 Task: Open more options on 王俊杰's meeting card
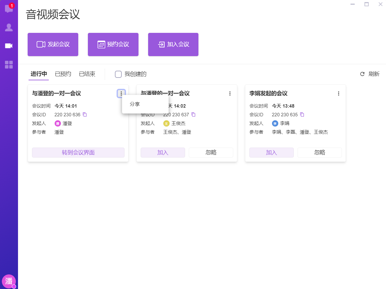230,93
